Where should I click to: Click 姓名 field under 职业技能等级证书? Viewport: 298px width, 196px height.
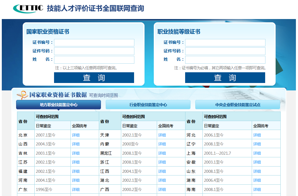pos(225,60)
